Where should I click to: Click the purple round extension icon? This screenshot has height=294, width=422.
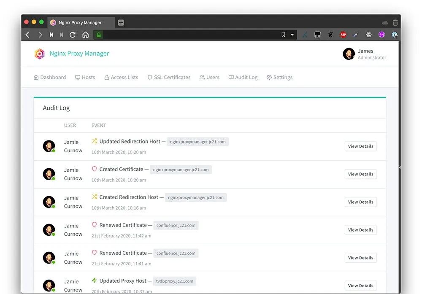pos(381,35)
